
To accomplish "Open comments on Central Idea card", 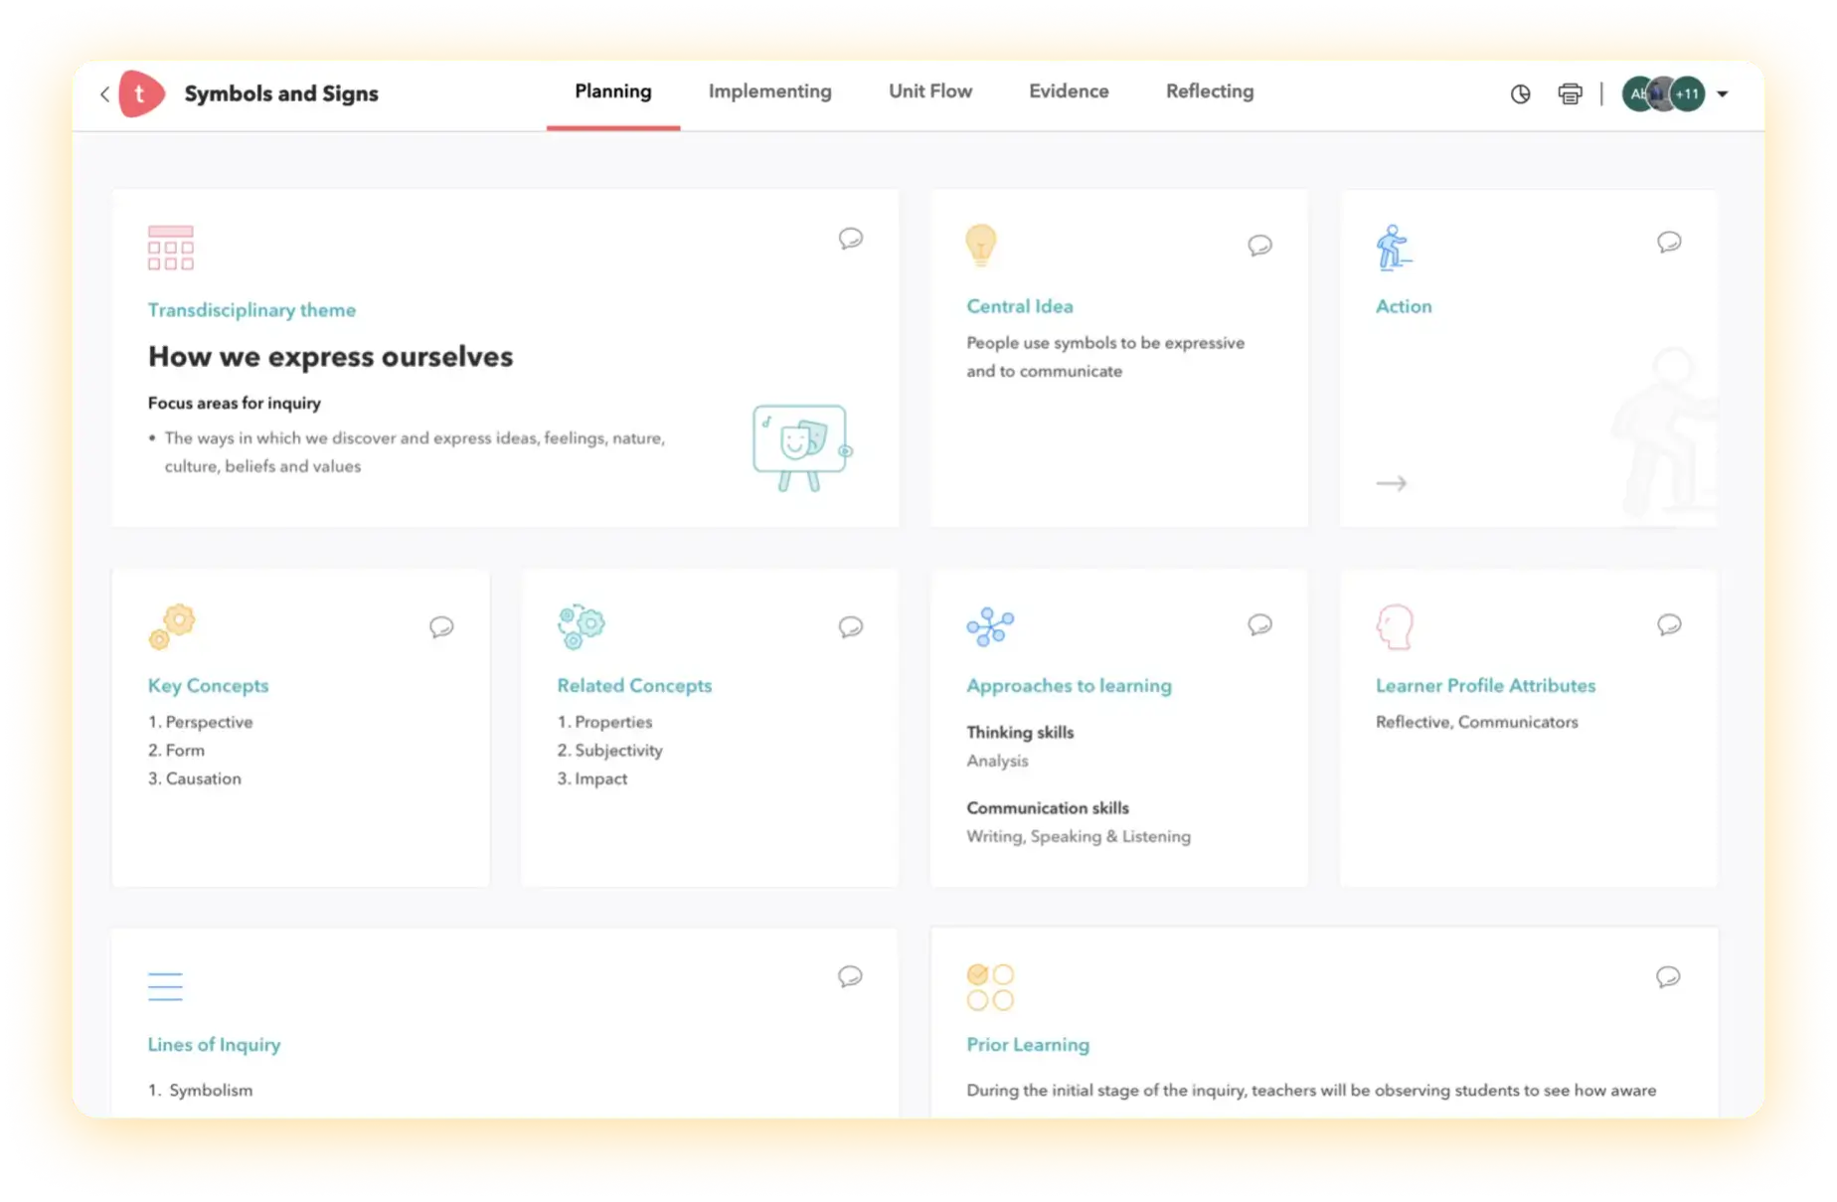I will pyautogui.click(x=1259, y=246).
